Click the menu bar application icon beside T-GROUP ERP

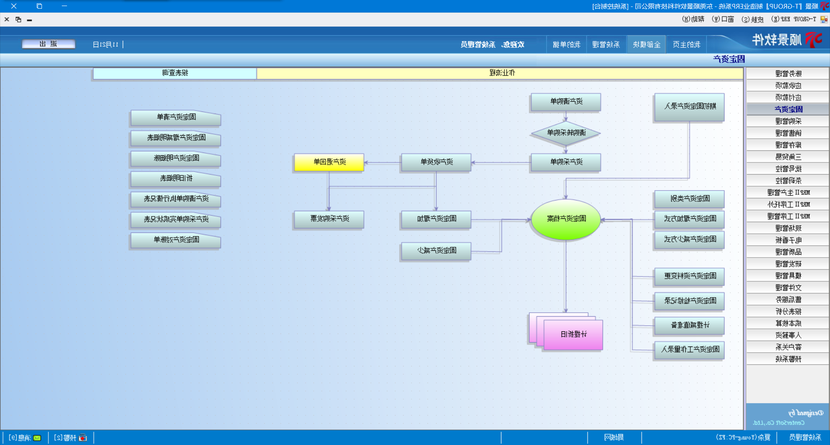824,19
